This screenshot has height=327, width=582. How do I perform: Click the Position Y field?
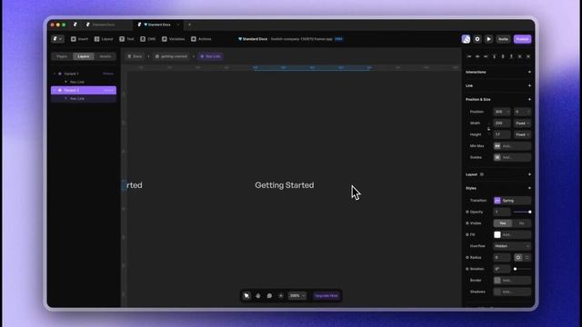point(522,112)
